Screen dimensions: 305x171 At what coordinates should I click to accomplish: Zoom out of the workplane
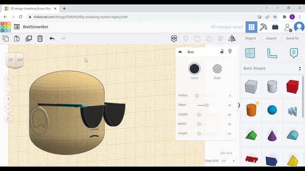point(9,109)
